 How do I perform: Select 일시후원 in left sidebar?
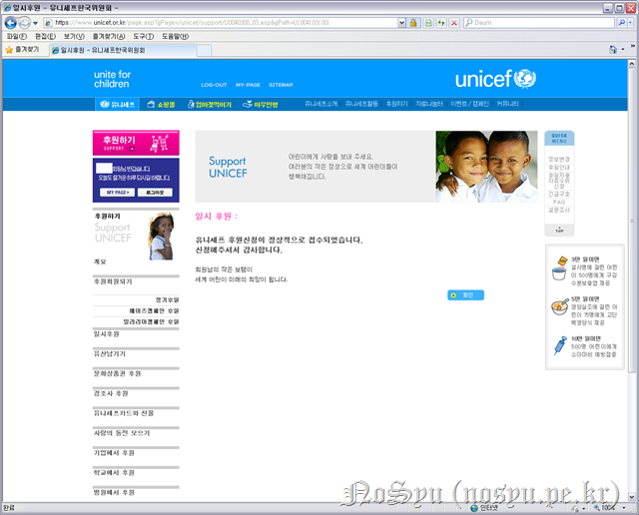click(106, 333)
